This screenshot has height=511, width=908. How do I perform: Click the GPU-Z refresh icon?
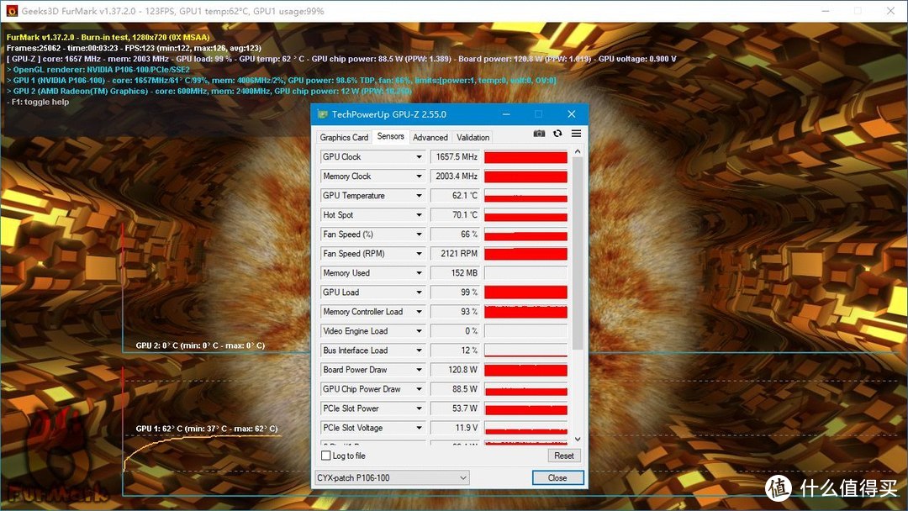point(557,134)
